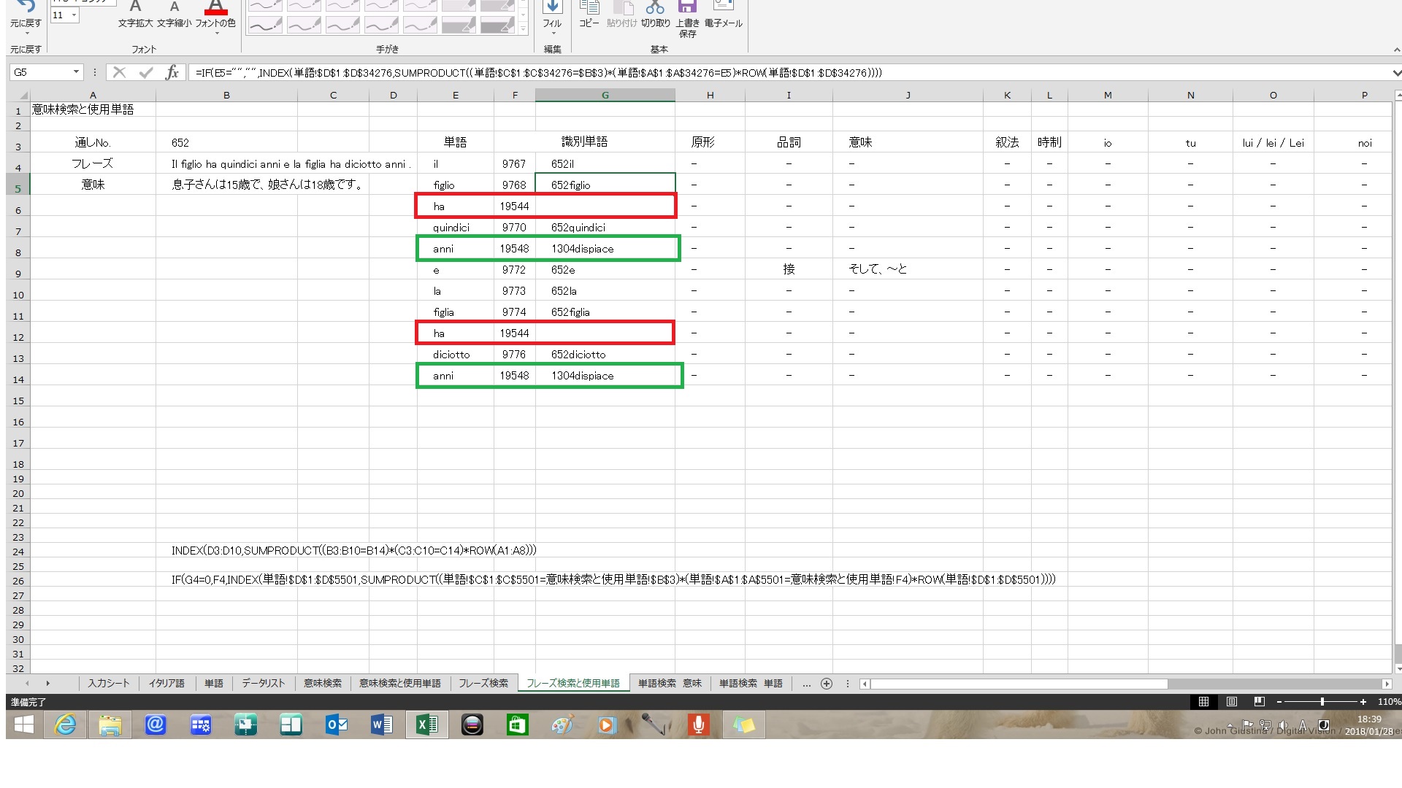1402x788 pixels.
Task: Switch to Page Layout view
Action: click(1232, 702)
